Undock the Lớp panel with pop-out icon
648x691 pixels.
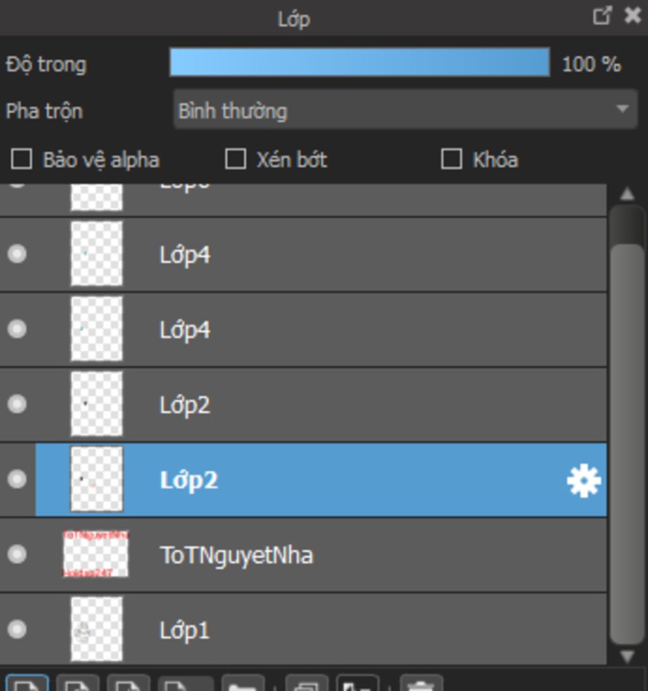click(602, 15)
